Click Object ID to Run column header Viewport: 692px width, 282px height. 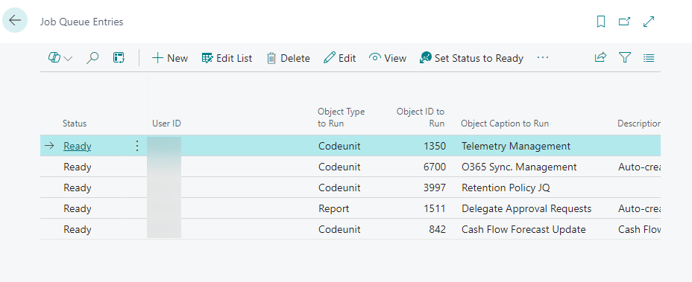coord(420,118)
